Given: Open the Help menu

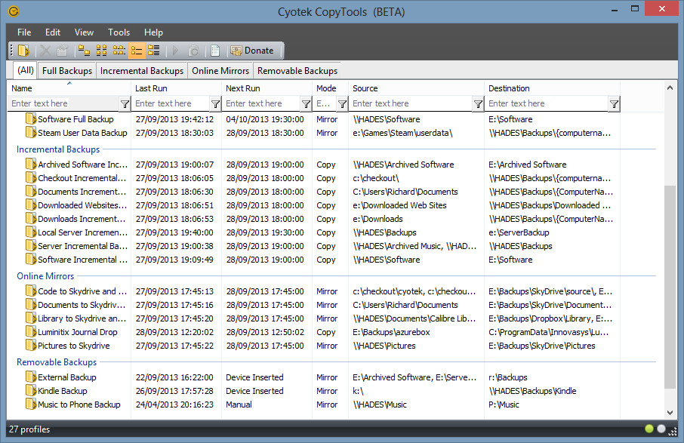Looking at the screenshot, I should pyautogui.click(x=153, y=32).
